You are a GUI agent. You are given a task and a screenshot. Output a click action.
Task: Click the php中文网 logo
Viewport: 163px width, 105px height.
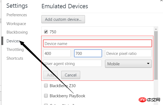point(149,100)
